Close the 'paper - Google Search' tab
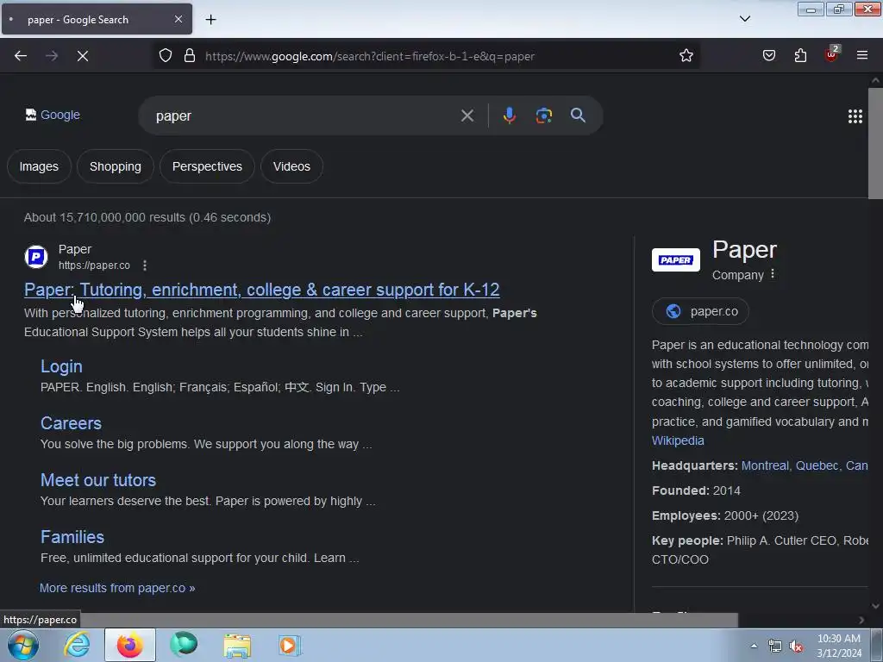This screenshot has width=883, height=662. [178, 19]
